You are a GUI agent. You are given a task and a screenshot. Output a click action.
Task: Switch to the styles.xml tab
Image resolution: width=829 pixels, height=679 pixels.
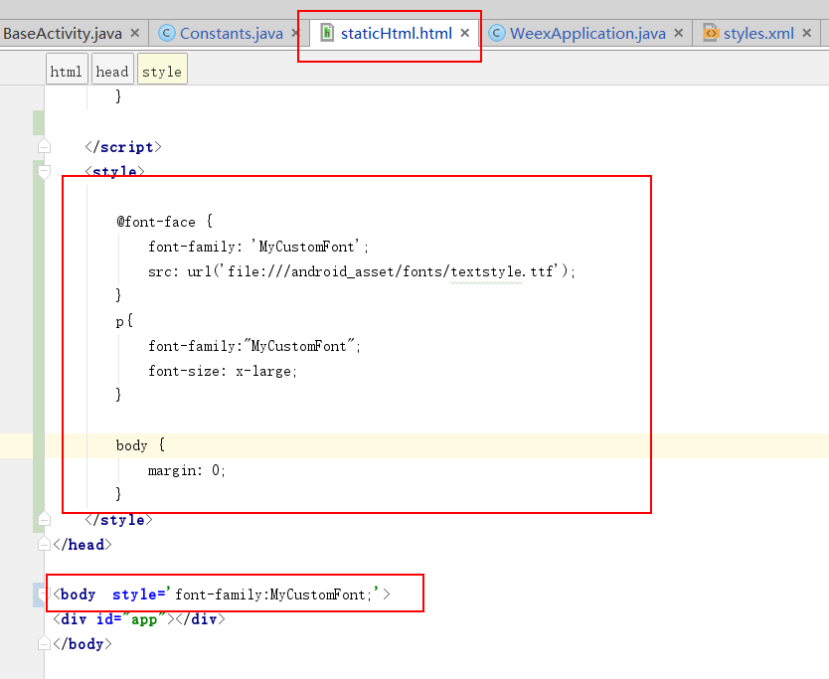tap(758, 34)
